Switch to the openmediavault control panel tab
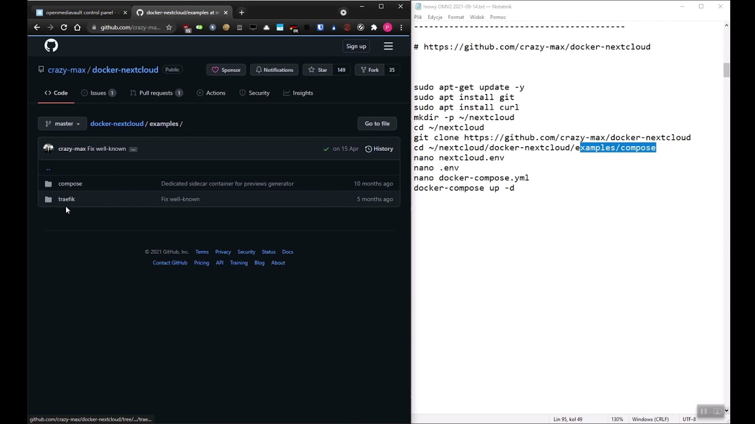Viewport: 755px width, 424px height. click(83, 12)
